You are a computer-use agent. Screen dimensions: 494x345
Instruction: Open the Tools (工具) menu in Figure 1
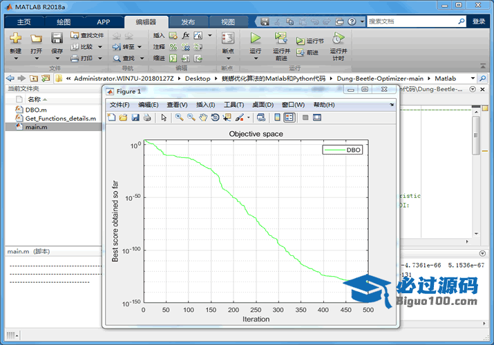234,105
